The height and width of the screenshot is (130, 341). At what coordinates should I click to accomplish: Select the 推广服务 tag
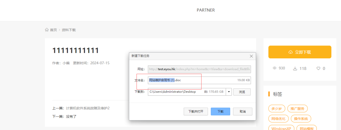(297, 109)
